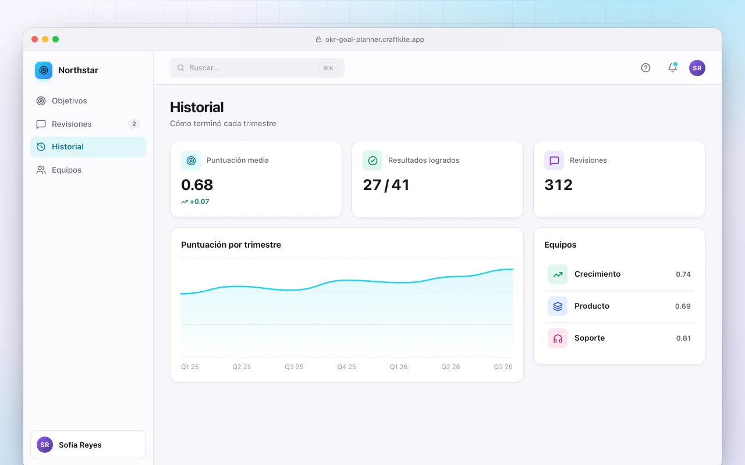The image size is (745, 465).
Task: Click the Soporte headphones icon
Action: [558, 338]
